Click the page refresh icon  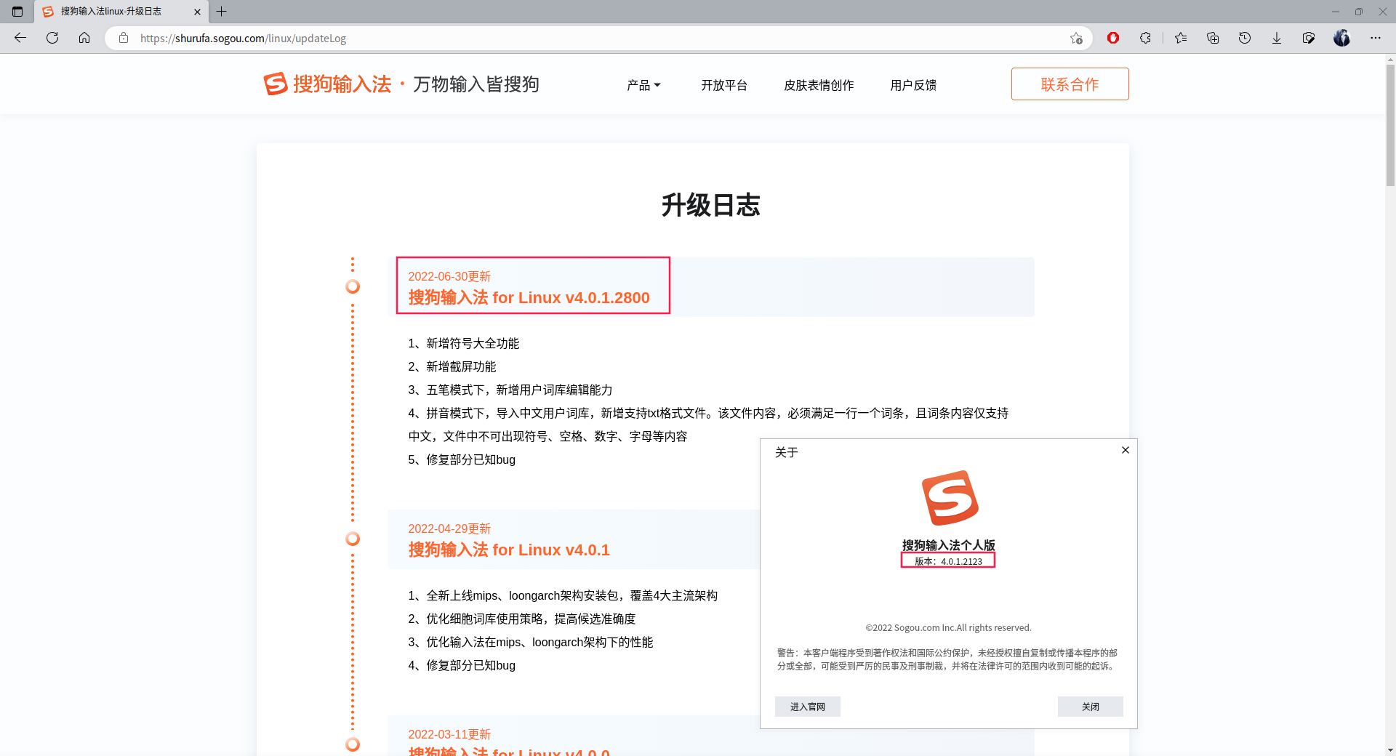click(52, 38)
